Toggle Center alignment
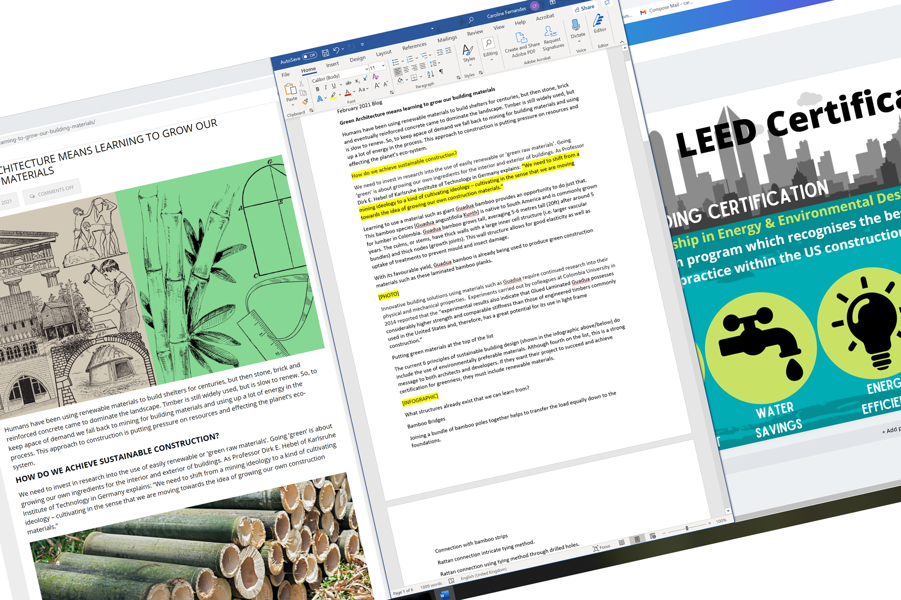Viewport: 901px width, 600px height. (x=406, y=70)
